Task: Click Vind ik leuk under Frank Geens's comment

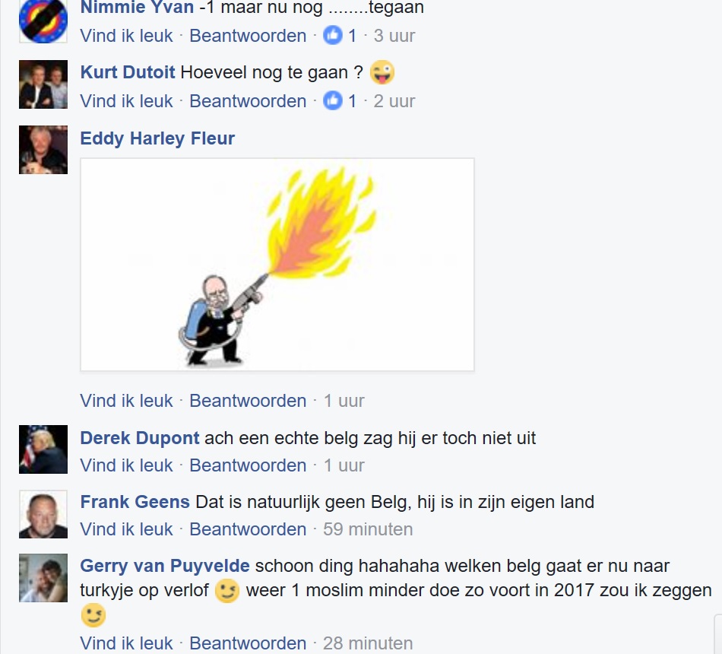Action: coord(127,529)
